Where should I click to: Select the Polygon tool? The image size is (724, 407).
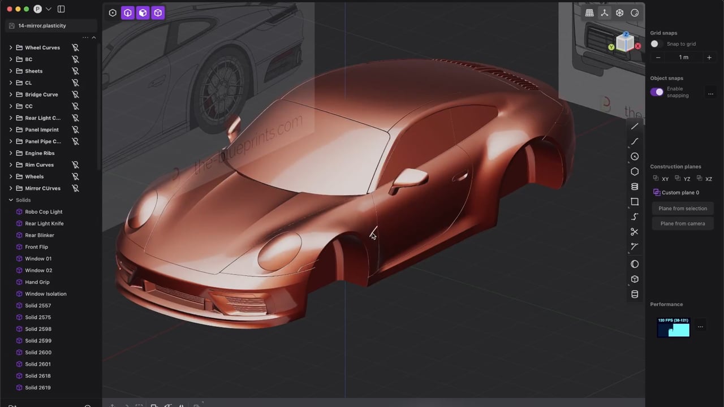tap(635, 171)
